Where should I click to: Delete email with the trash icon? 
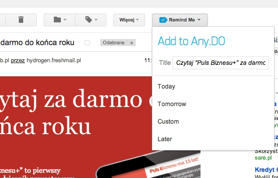21,20
